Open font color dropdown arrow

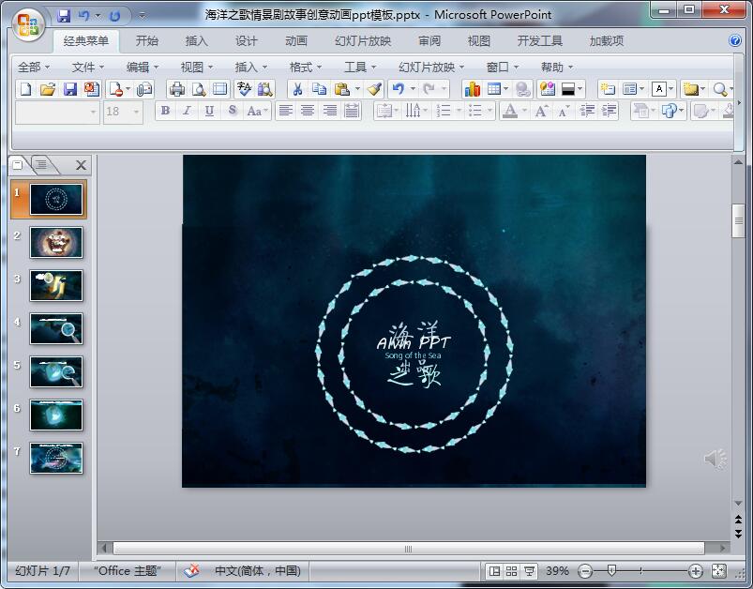[524, 111]
